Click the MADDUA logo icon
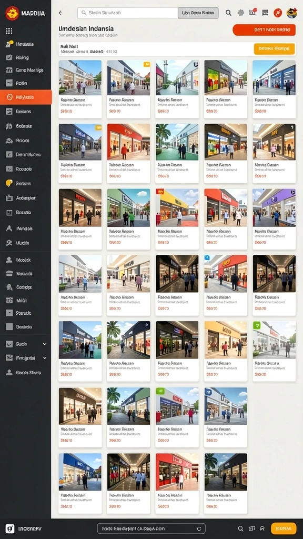This screenshot has height=539, width=303. coord(12,13)
